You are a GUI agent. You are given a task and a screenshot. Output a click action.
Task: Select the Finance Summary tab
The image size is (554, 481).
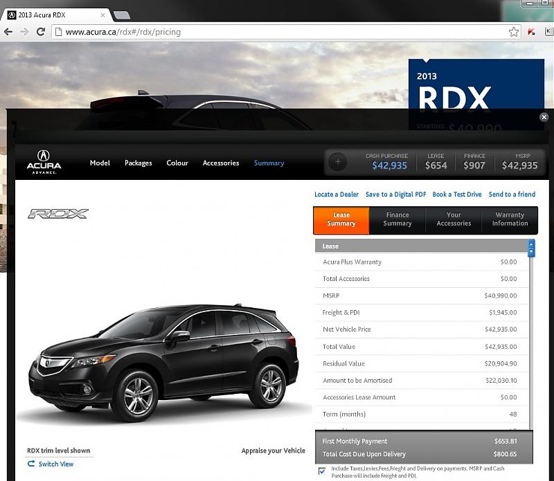pyautogui.click(x=397, y=220)
